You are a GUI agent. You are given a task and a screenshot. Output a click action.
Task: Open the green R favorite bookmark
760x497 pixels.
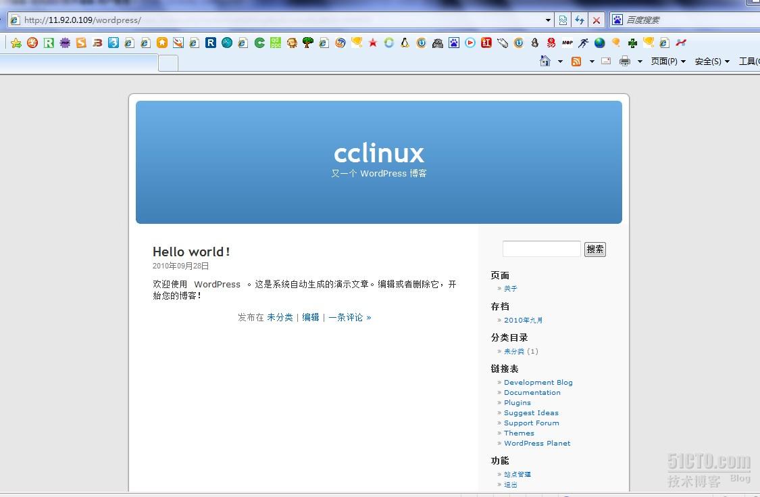(x=49, y=43)
